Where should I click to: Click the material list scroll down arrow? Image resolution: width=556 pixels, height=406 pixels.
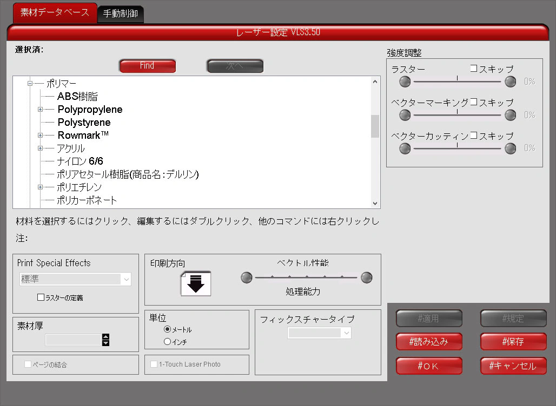click(375, 204)
